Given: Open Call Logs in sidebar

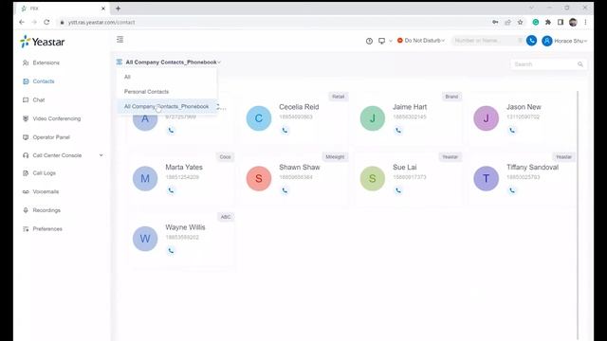Looking at the screenshot, I should pos(45,172).
